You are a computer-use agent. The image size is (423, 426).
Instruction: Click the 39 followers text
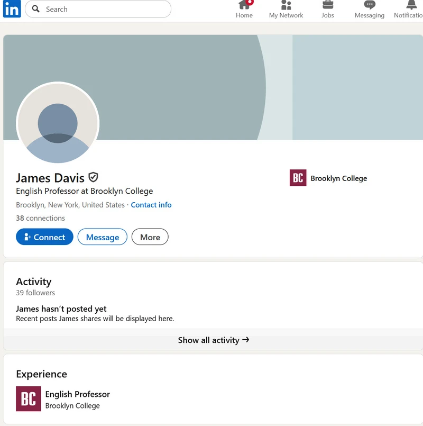(35, 293)
